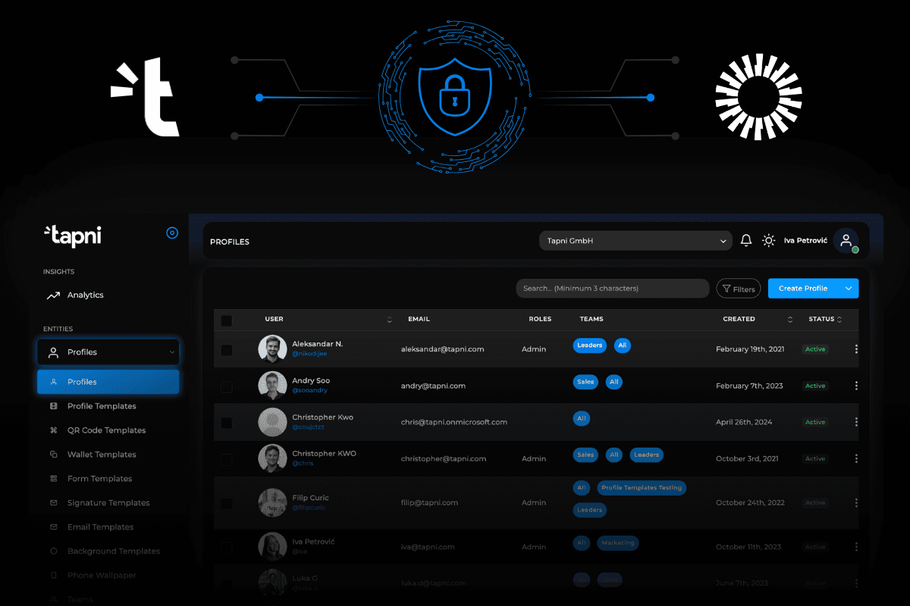Select the Analytics icon in the sidebar
This screenshot has height=606, width=910.
[53, 295]
